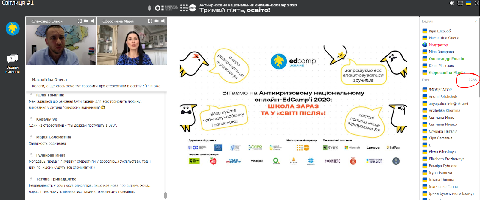Click the flag icon beside Віра Шкрьоб
The image size is (480, 200).
(425, 31)
